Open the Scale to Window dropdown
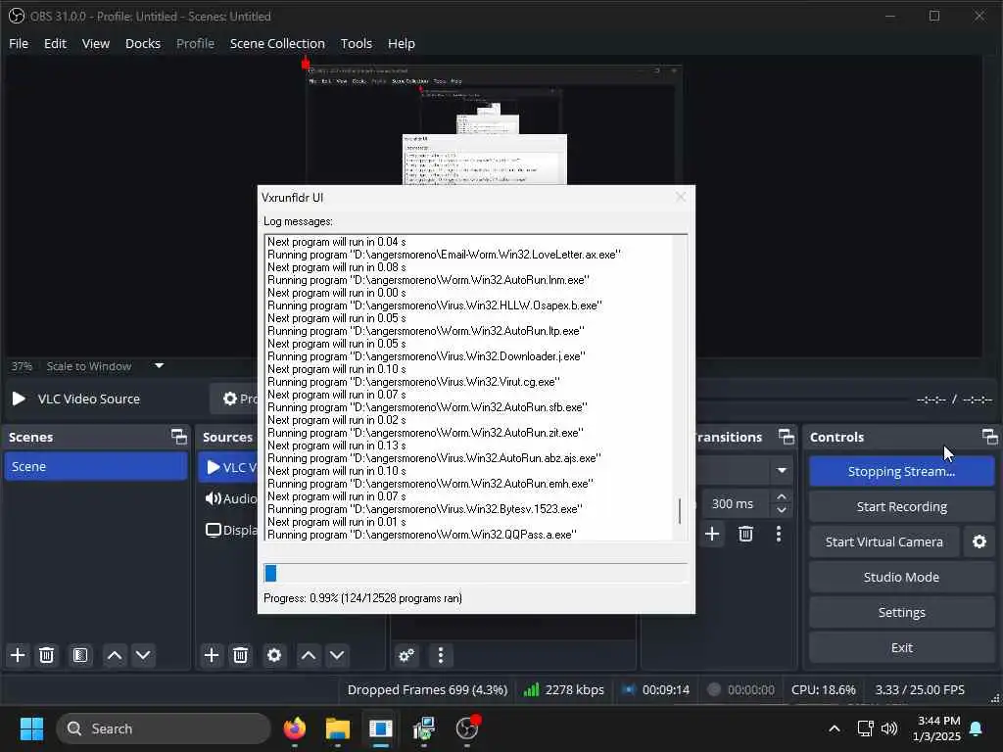Screen dimensions: 1003x752 (160, 366)
